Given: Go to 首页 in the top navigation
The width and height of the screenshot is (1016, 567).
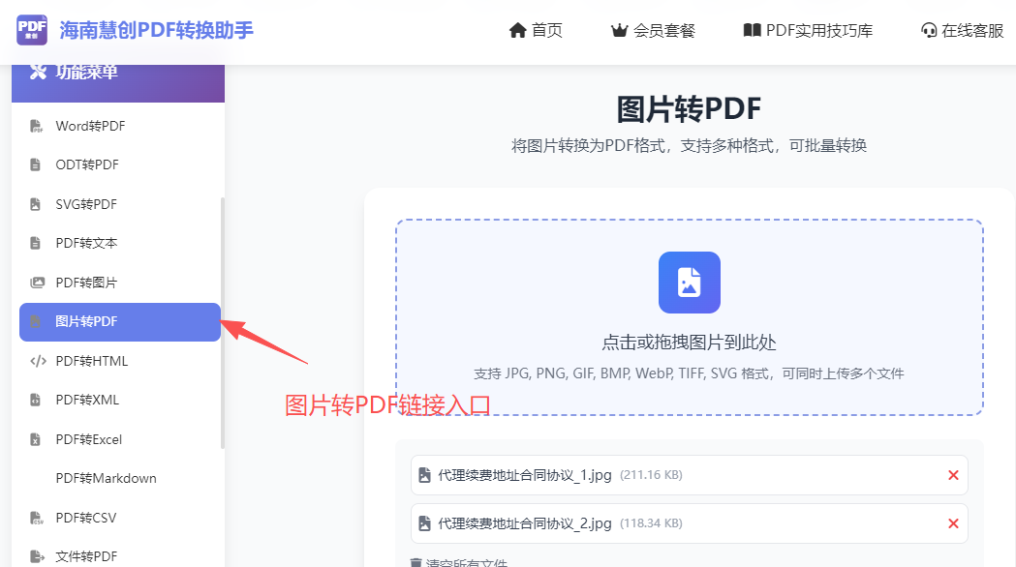Looking at the screenshot, I should pyautogui.click(x=547, y=30).
